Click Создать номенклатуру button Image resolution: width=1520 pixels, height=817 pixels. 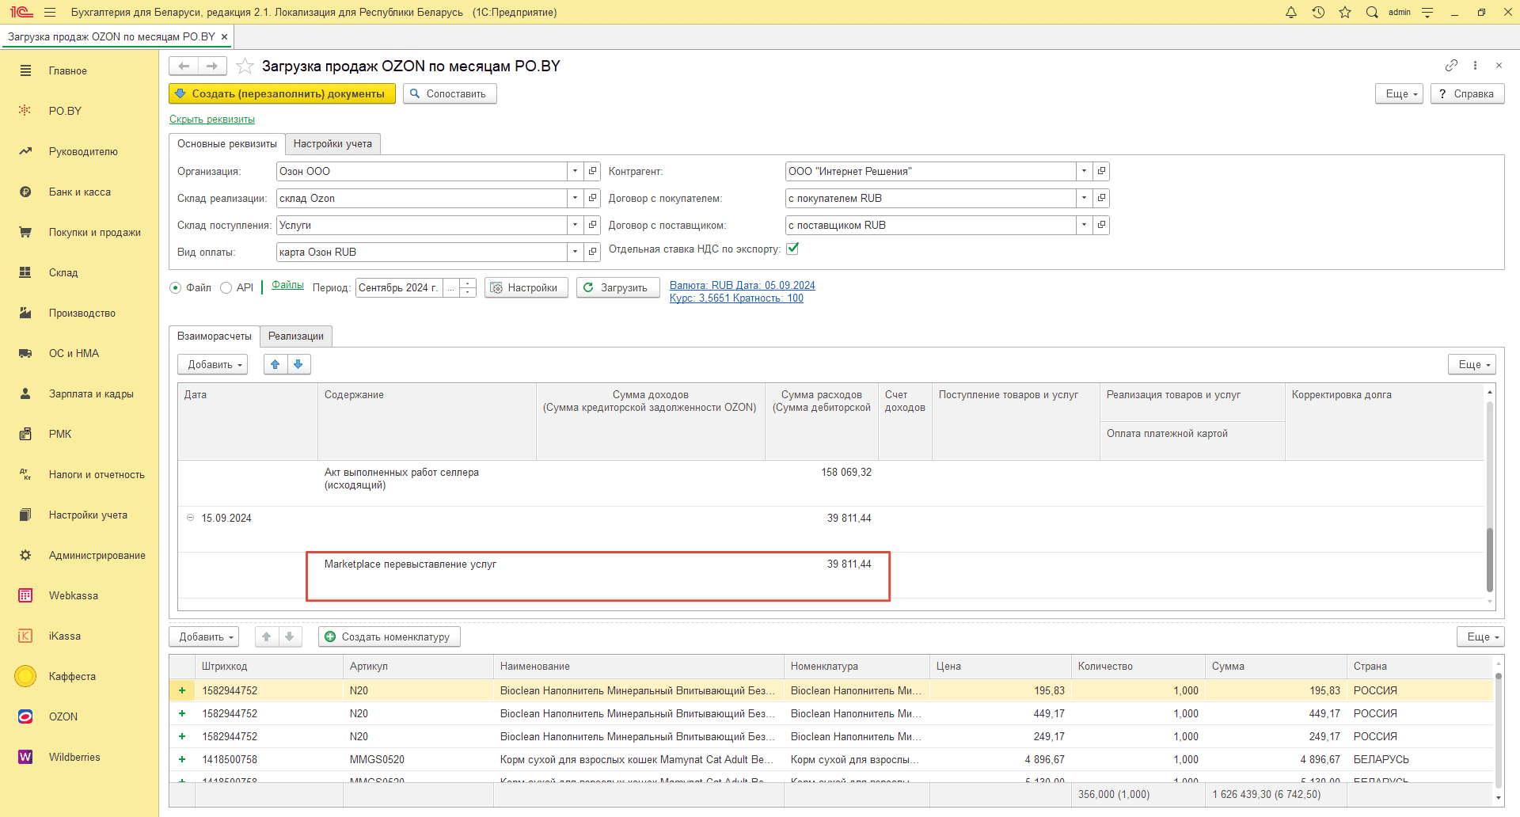[x=389, y=636]
